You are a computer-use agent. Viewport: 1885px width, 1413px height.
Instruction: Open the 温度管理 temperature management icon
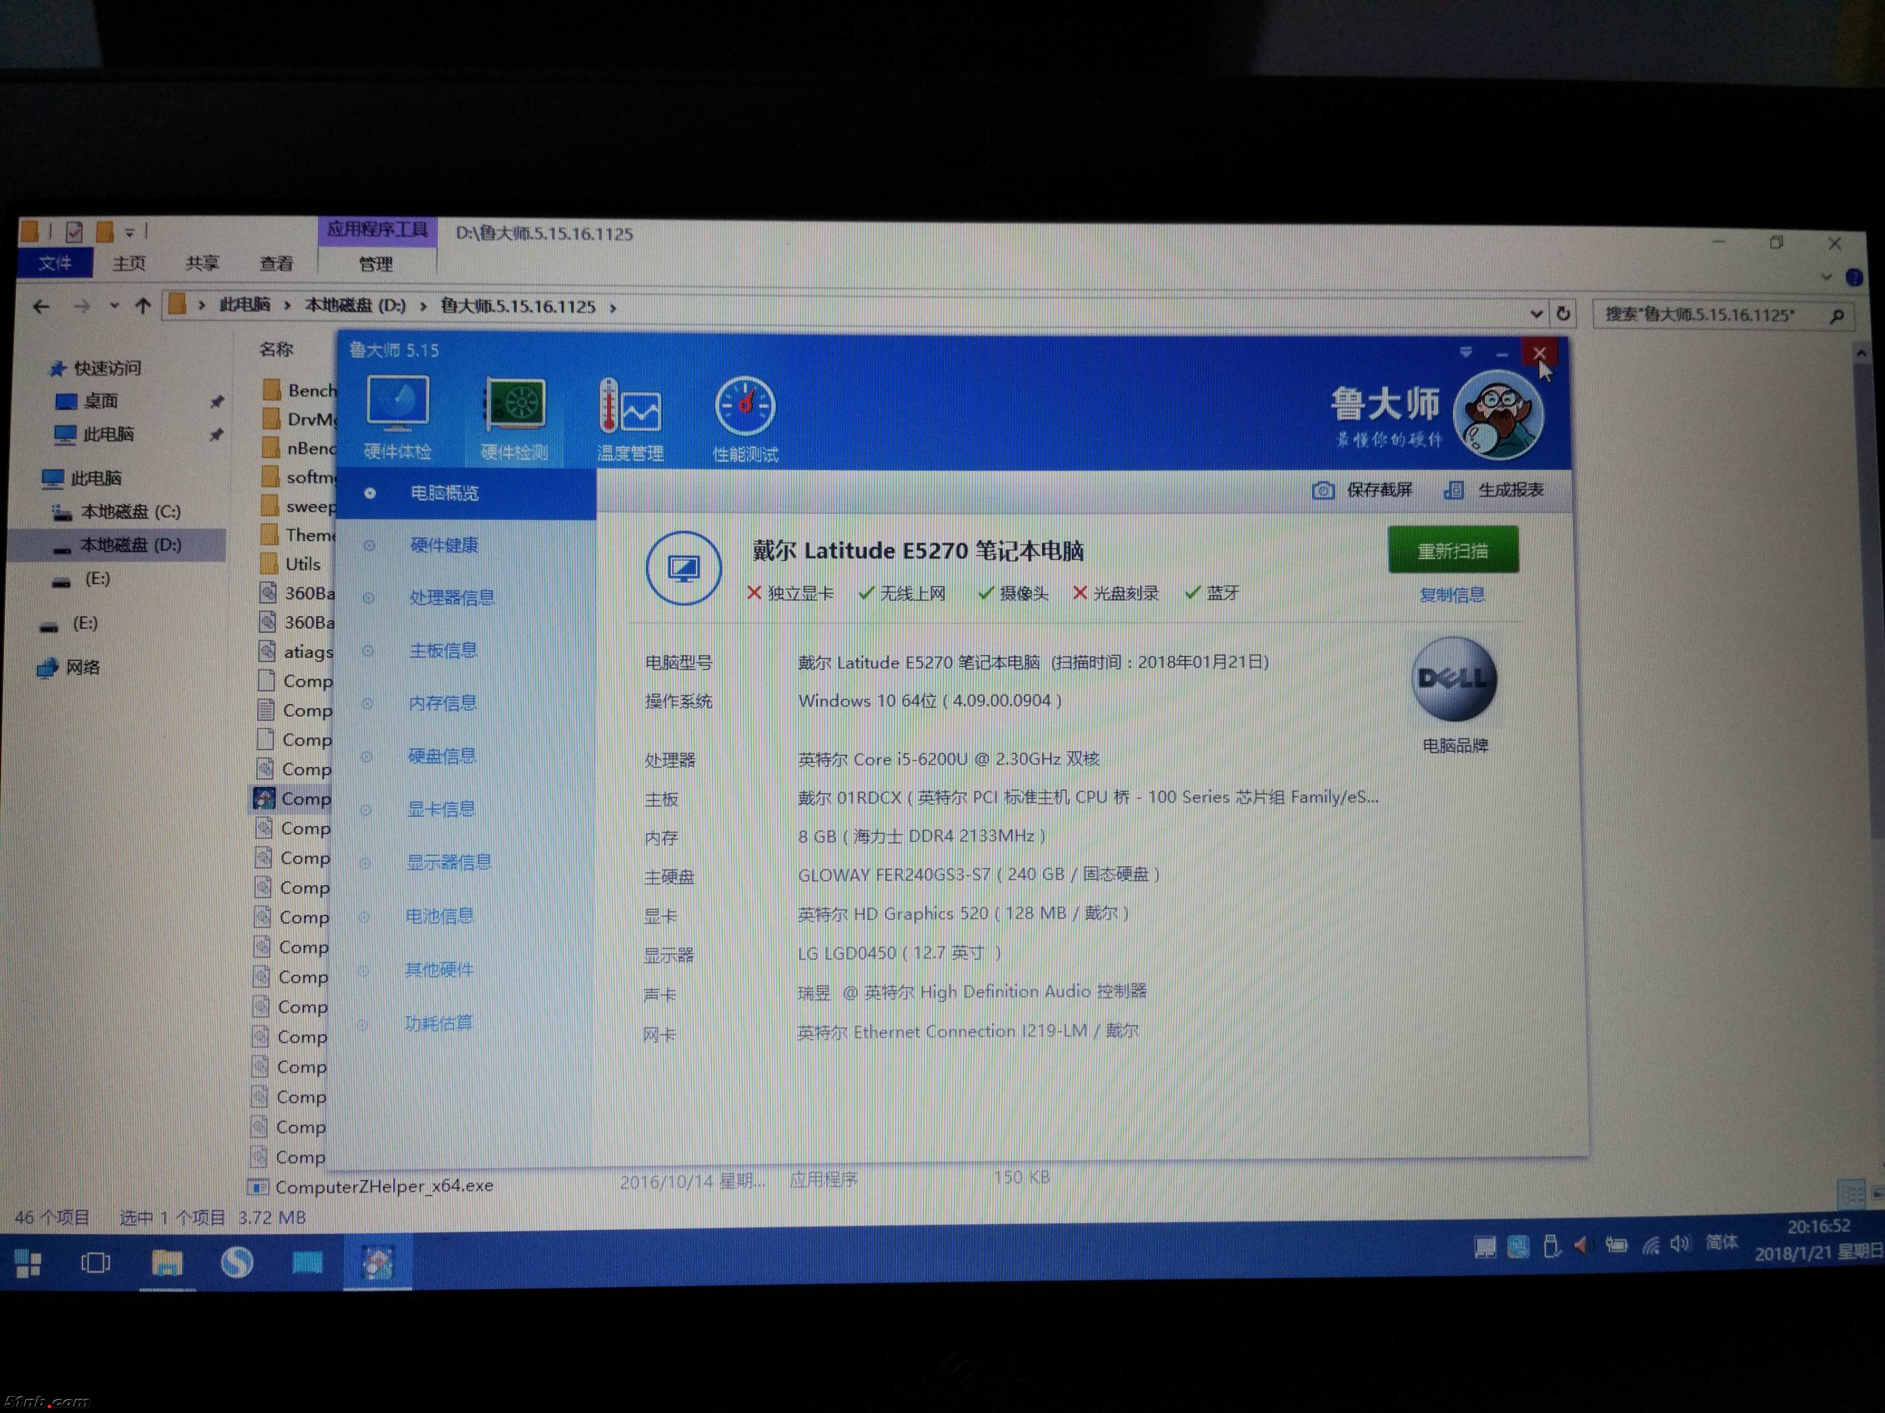click(630, 419)
